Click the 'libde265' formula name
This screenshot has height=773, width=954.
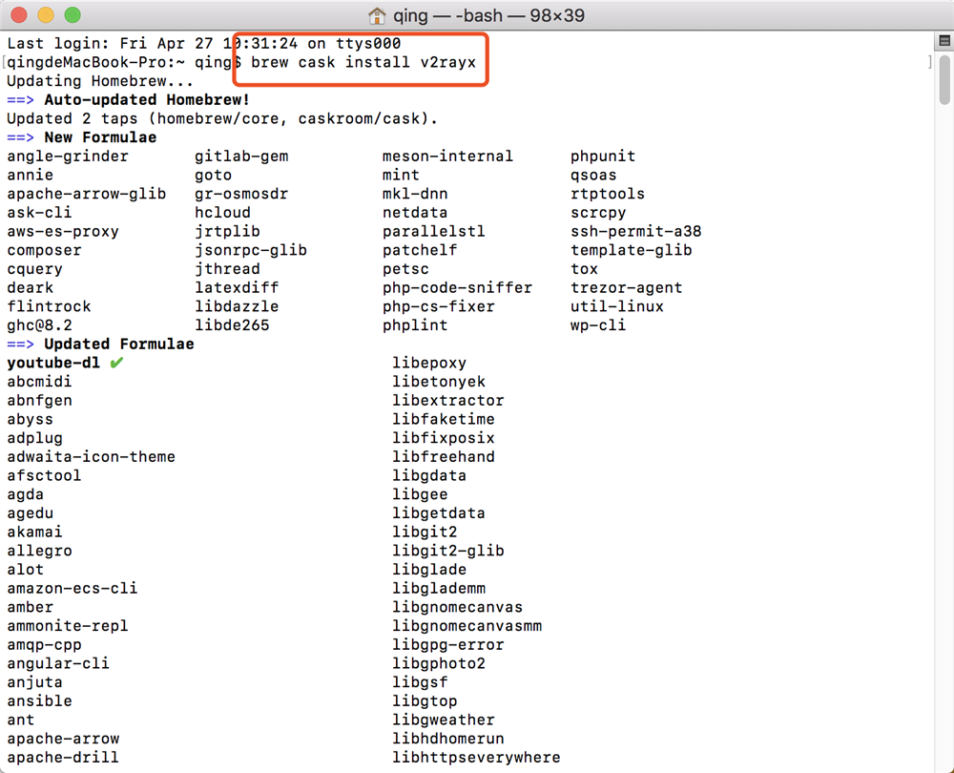(x=232, y=325)
